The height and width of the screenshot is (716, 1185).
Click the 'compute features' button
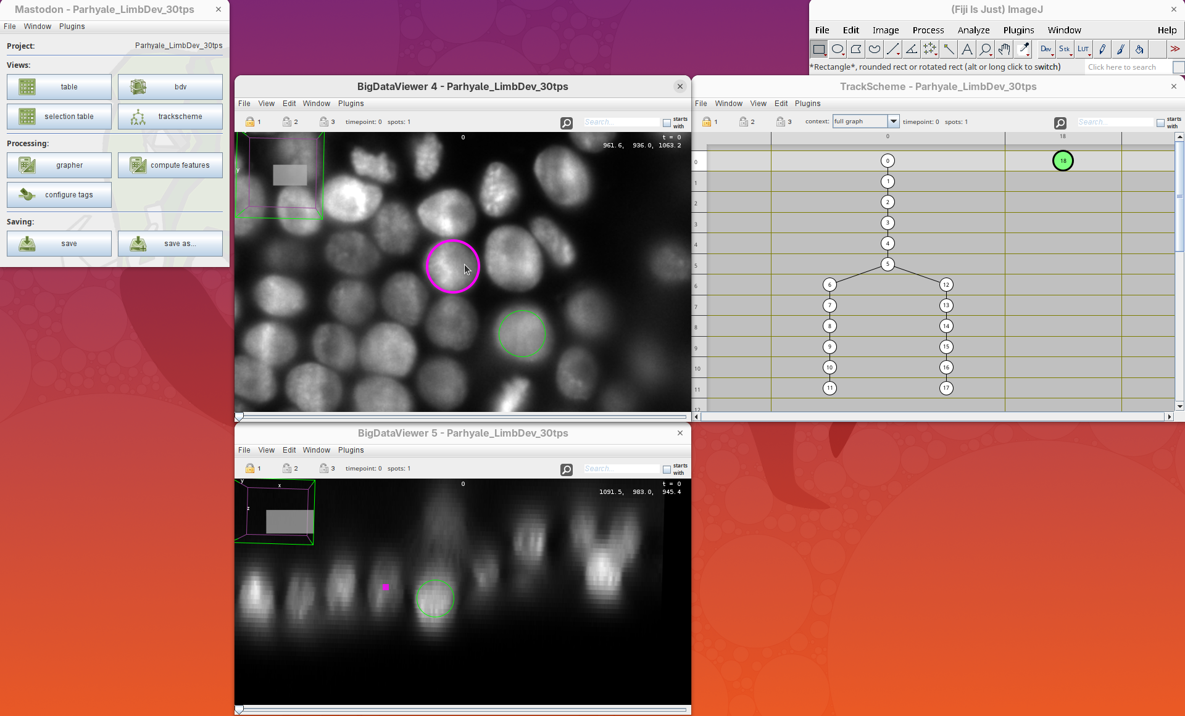170,165
